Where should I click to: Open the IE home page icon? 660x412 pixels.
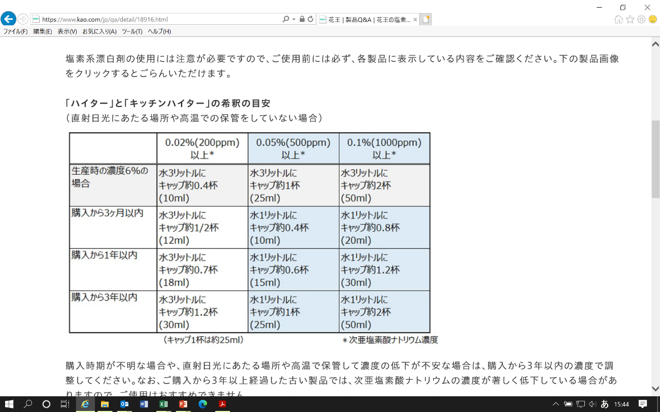click(x=618, y=19)
